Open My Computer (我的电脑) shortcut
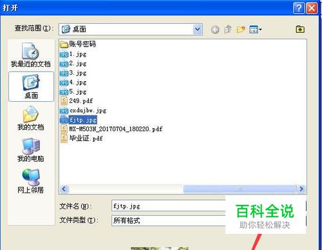This screenshot has width=322, height=250. (31, 149)
